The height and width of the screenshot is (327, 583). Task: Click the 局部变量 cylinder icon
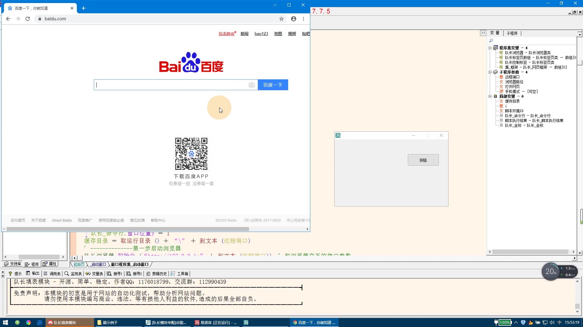coord(496,96)
